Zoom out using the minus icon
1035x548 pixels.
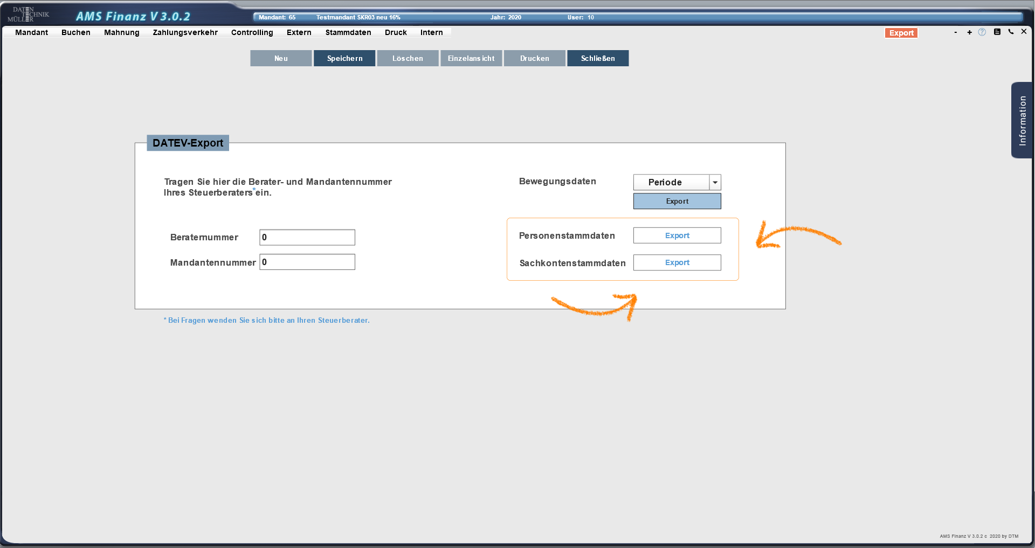pos(955,32)
